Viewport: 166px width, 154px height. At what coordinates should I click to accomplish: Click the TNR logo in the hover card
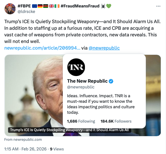coord(76,67)
